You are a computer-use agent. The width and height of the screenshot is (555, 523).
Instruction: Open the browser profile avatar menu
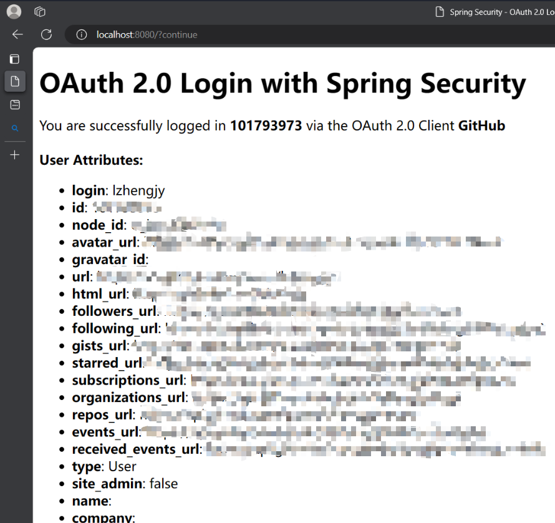coord(14,11)
